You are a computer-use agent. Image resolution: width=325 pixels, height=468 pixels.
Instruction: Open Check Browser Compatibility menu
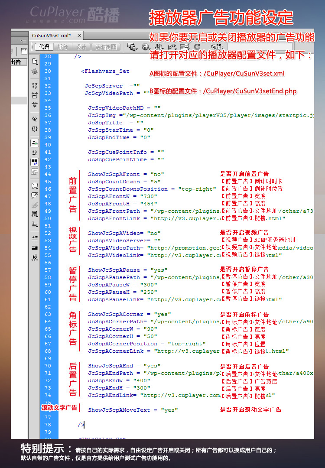[185, 46]
